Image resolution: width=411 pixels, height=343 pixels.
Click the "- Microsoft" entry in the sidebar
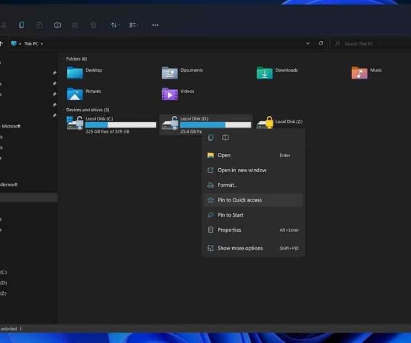[10, 126]
